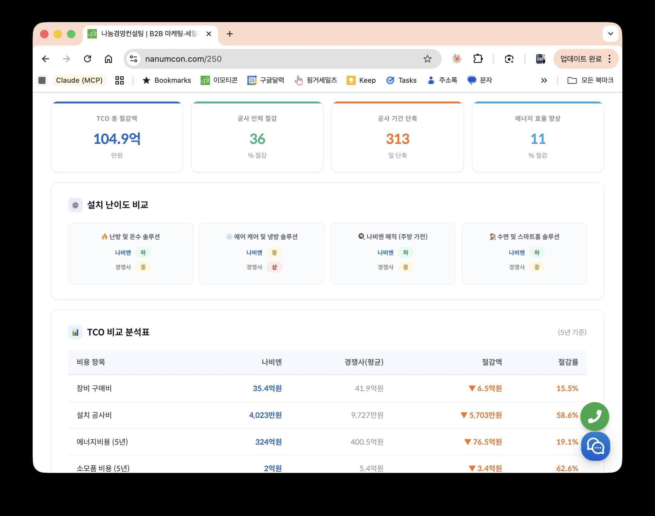Open the apps grid icon in bookmarks bar
The height and width of the screenshot is (516, 655).
coord(119,80)
